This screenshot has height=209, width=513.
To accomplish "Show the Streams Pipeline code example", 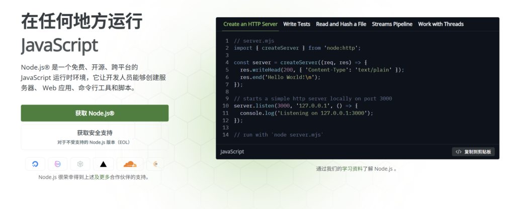I will [392, 24].
